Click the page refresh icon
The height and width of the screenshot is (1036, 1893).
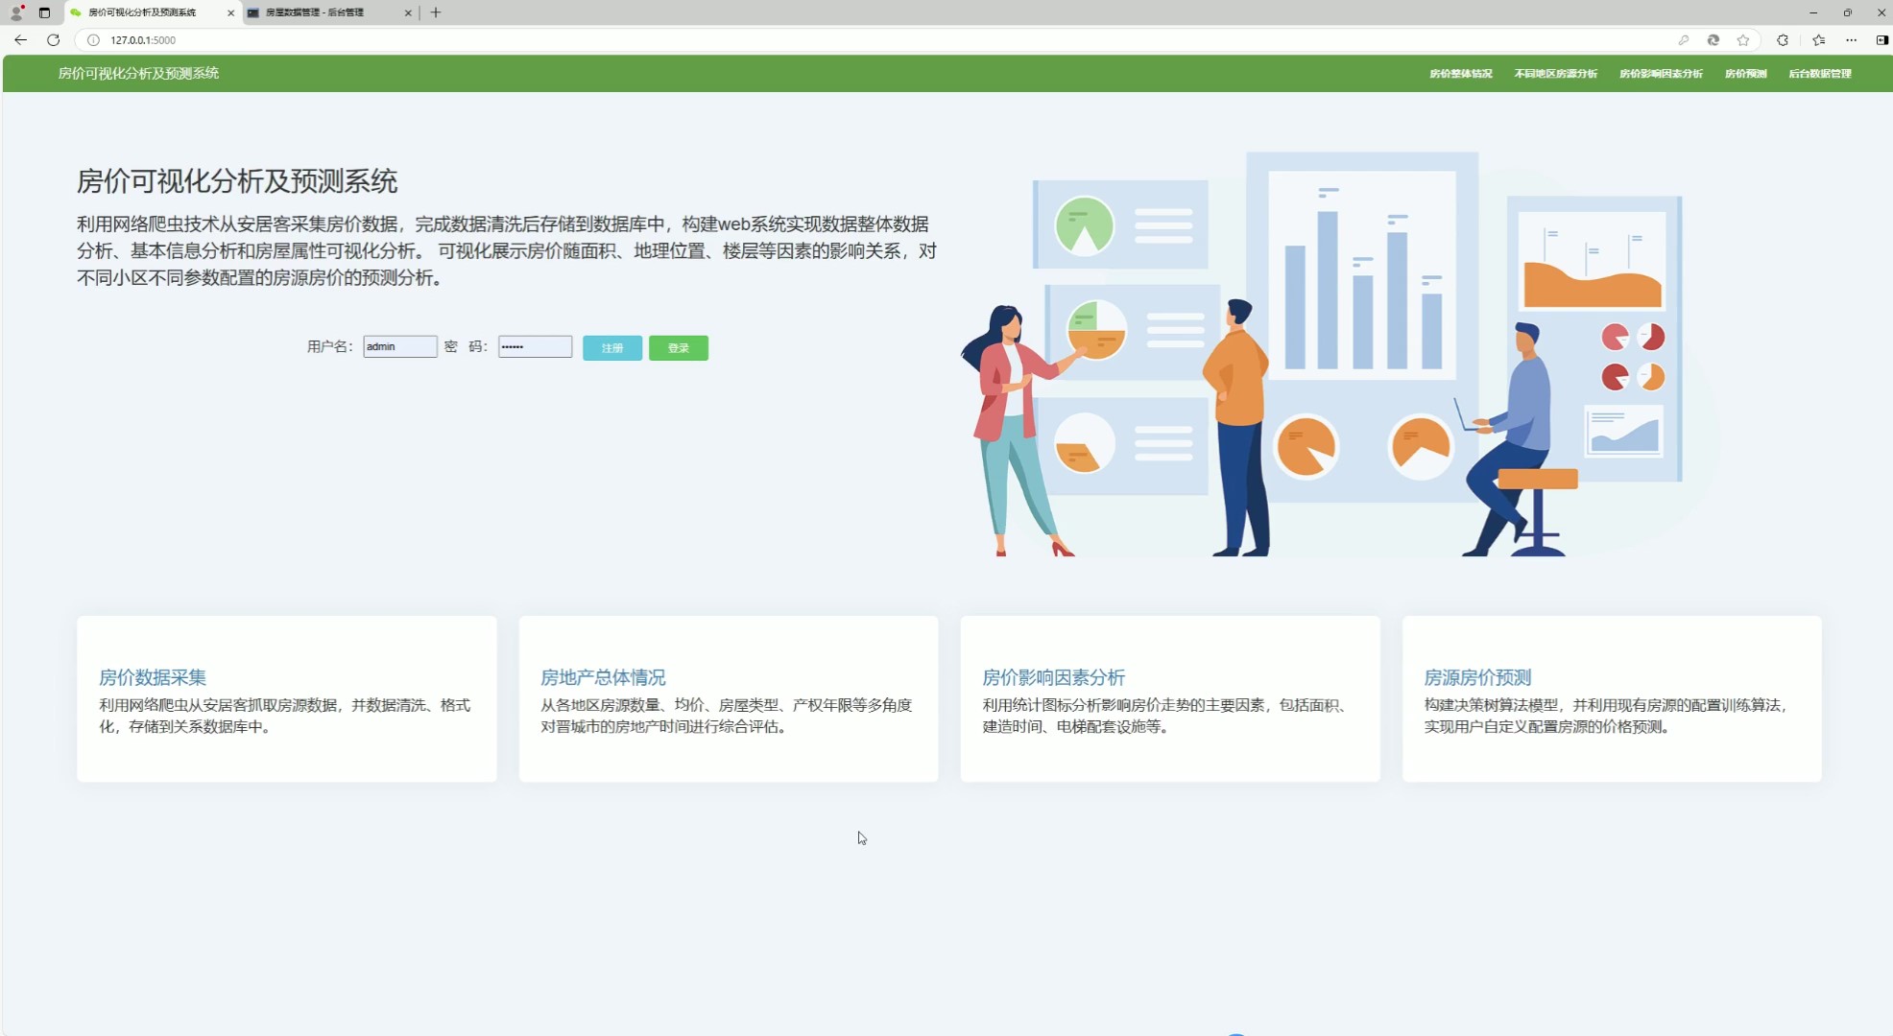click(x=54, y=40)
